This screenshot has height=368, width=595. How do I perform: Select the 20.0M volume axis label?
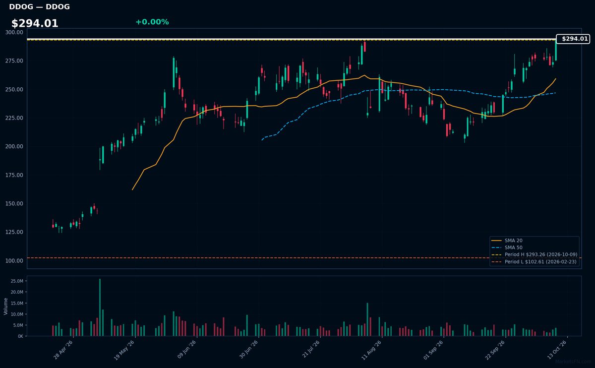click(17, 292)
